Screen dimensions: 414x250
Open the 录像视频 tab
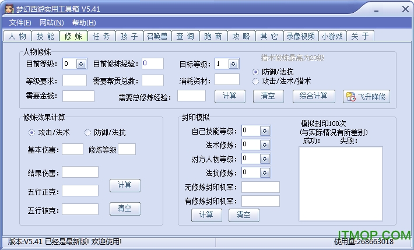tap(301, 36)
